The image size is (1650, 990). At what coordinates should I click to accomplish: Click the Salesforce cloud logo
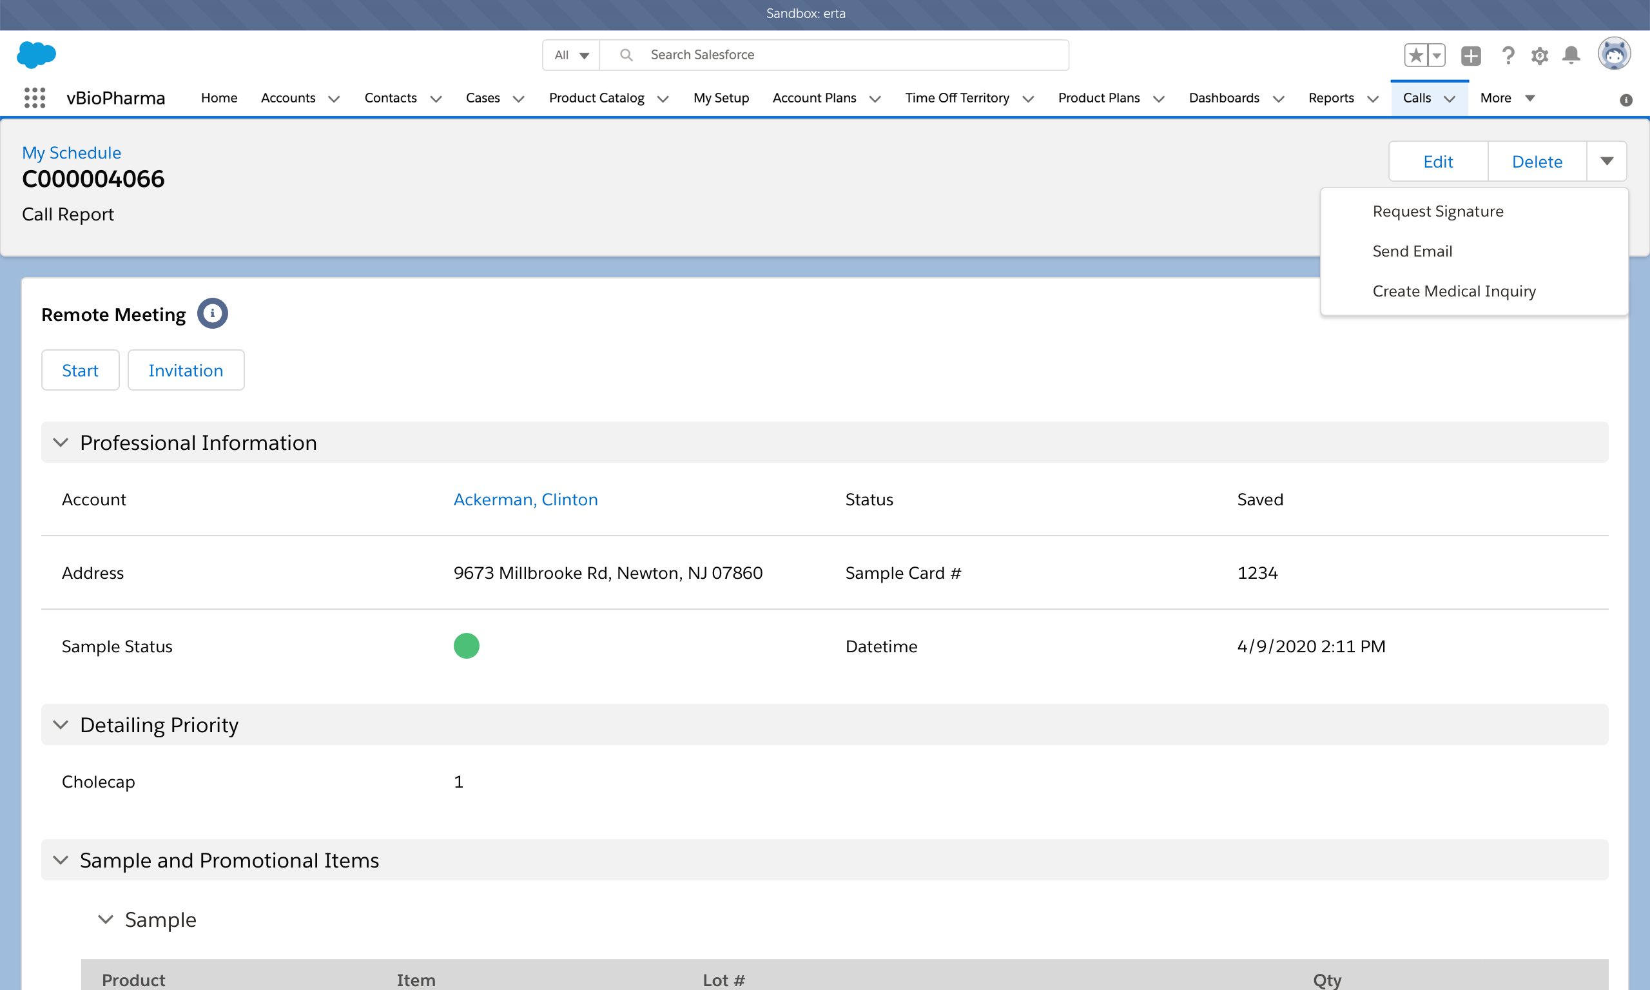tap(36, 55)
